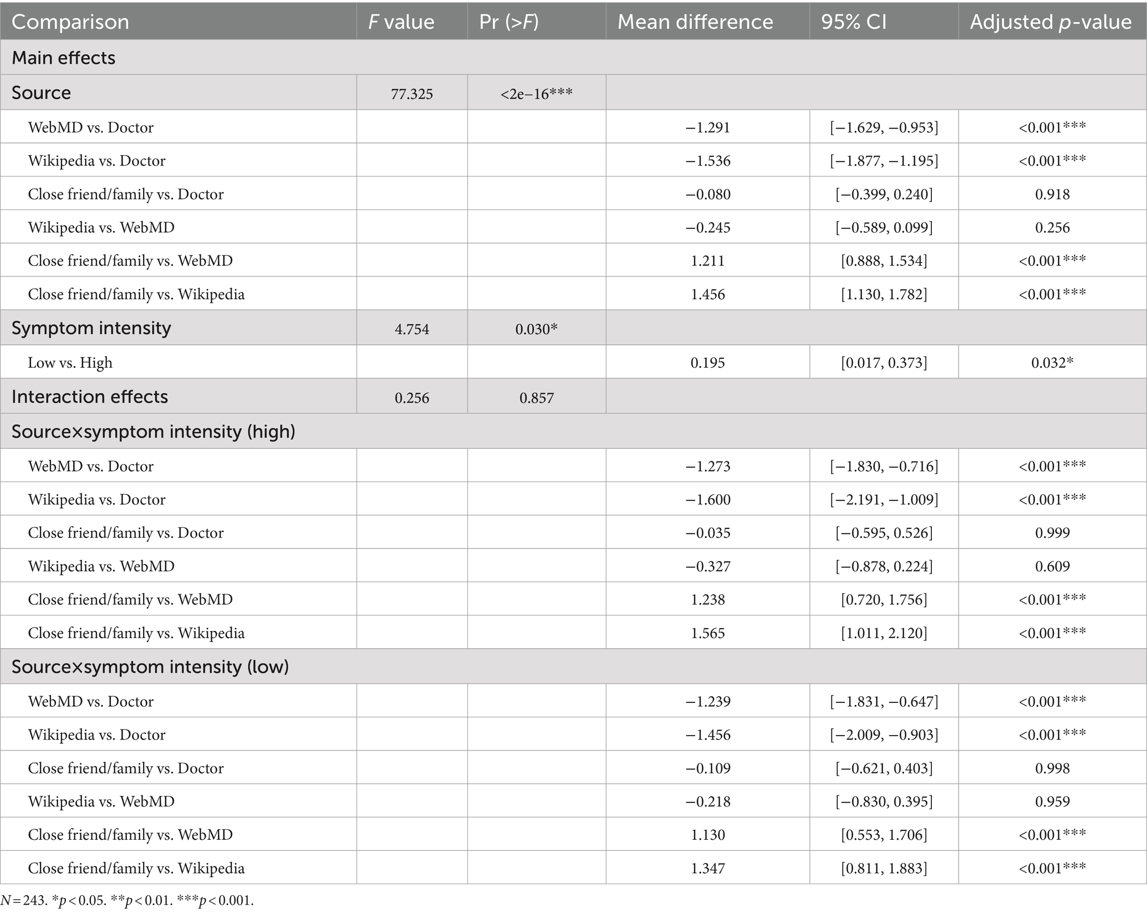
Task: Select the 'Adjusted p-value' column header
Action: [1051, 22]
